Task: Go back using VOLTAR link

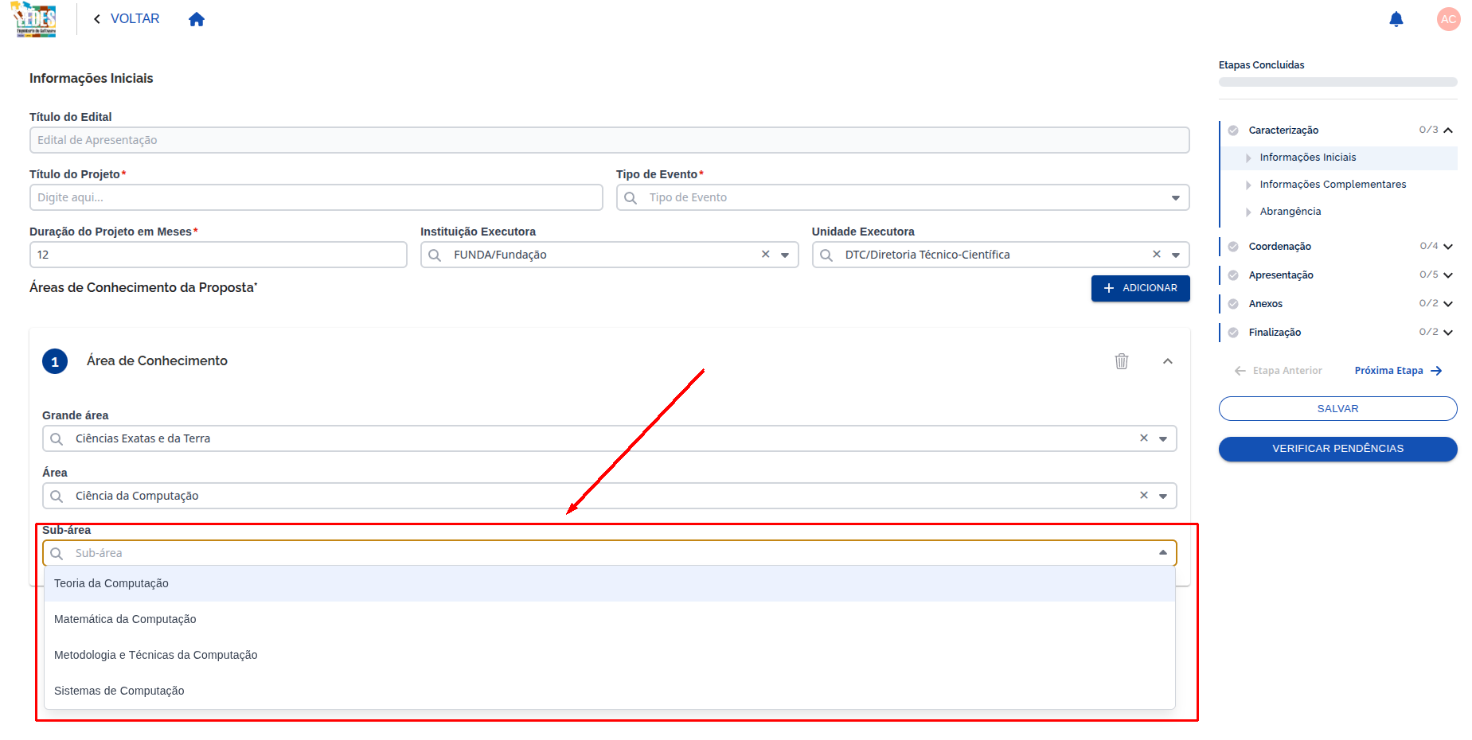Action: click(127, 18)
